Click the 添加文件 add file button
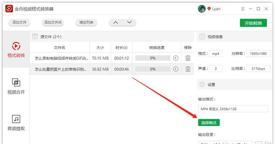The width and height of the screenshot is (275, 144). (19, 22)
